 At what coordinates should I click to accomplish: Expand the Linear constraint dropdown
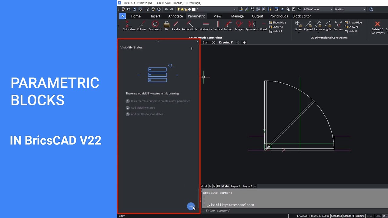pos(299,33)
